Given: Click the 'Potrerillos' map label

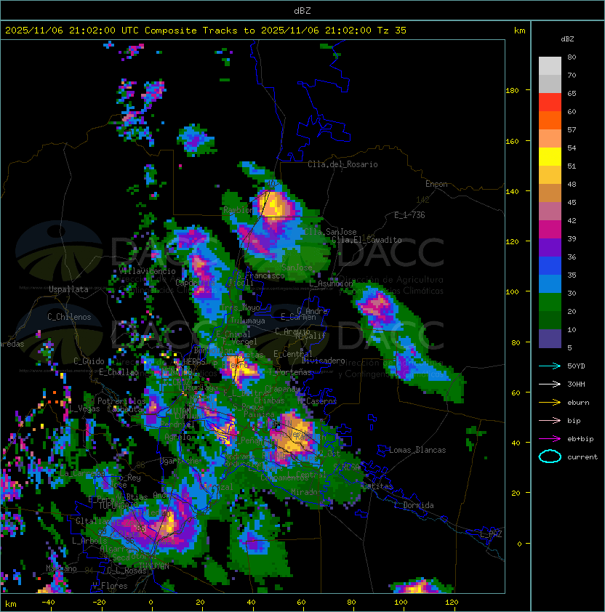Looking at the screenshot, I should (x=121, y=401).
